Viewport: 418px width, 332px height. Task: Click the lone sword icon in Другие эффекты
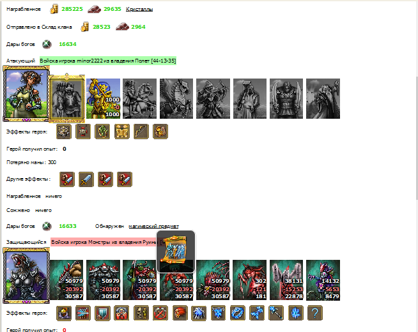pos(86,179)
